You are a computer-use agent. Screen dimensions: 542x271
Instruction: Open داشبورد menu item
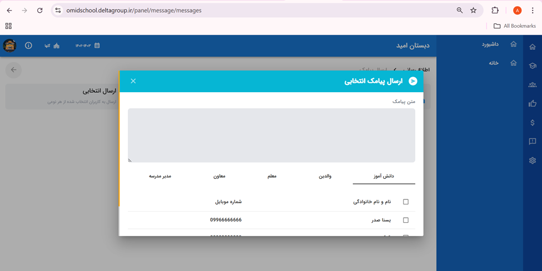click(490, 44)
